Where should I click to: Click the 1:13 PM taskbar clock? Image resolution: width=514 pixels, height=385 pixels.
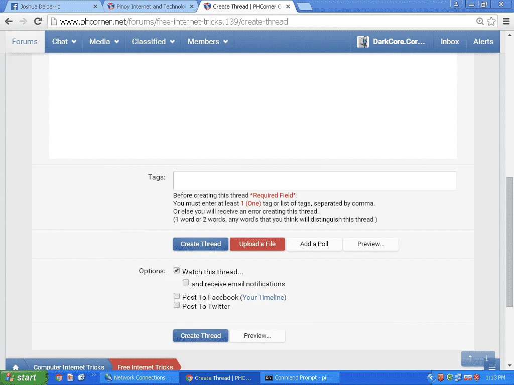[x=495, y=378]
